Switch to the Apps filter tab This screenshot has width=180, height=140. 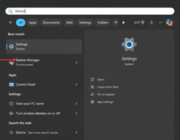[x=33, y=23]
